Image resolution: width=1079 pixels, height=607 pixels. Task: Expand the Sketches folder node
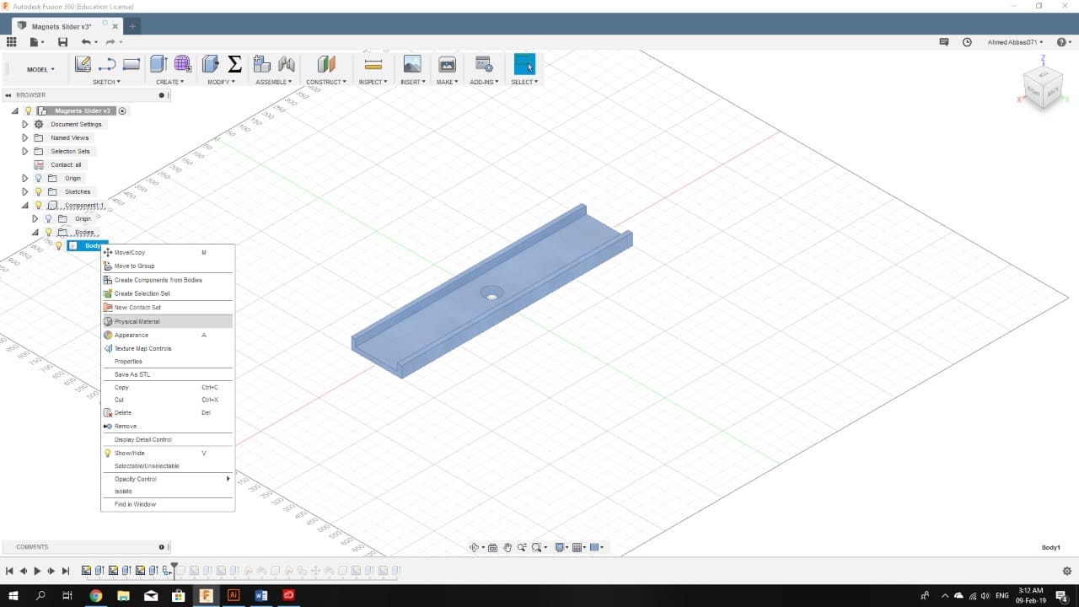pos(25,191)
